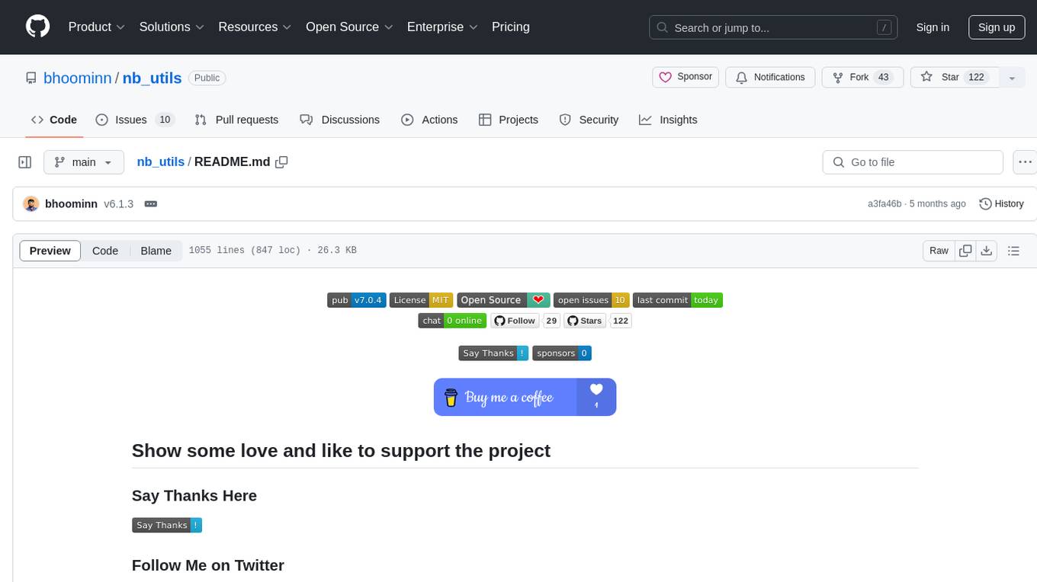Open the bhoominn commit author link

pos(72,204)
